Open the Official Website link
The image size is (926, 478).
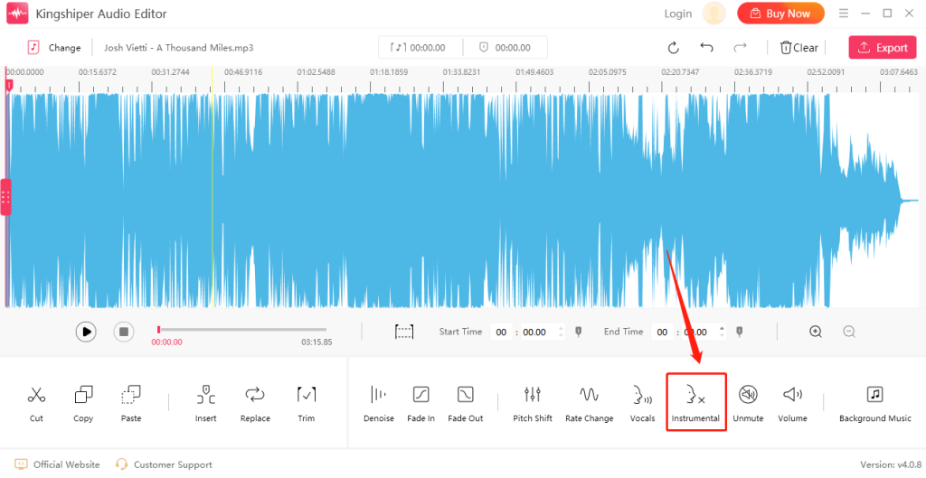[x=57, y=464]
